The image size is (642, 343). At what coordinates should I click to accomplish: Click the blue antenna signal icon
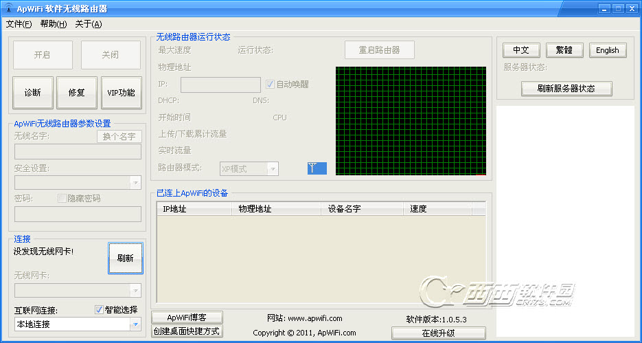tap(317, 168)
